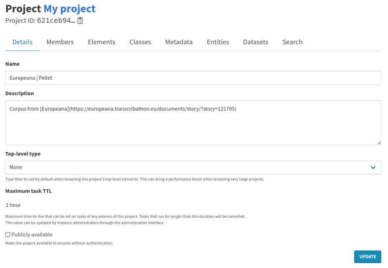
Task: Select the truncated project ID 621ceb94… text
Action: pyautogui.click(x=56, y=20)
